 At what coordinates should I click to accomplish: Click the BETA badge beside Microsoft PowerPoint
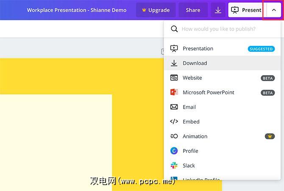click(268, 93)
